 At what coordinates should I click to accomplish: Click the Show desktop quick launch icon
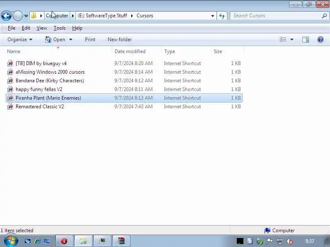(47, 241)
